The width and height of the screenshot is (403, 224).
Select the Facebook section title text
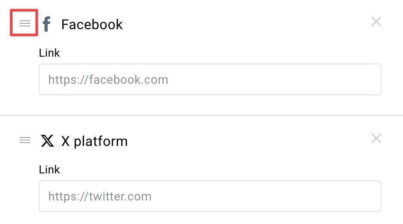click(92, 24)
